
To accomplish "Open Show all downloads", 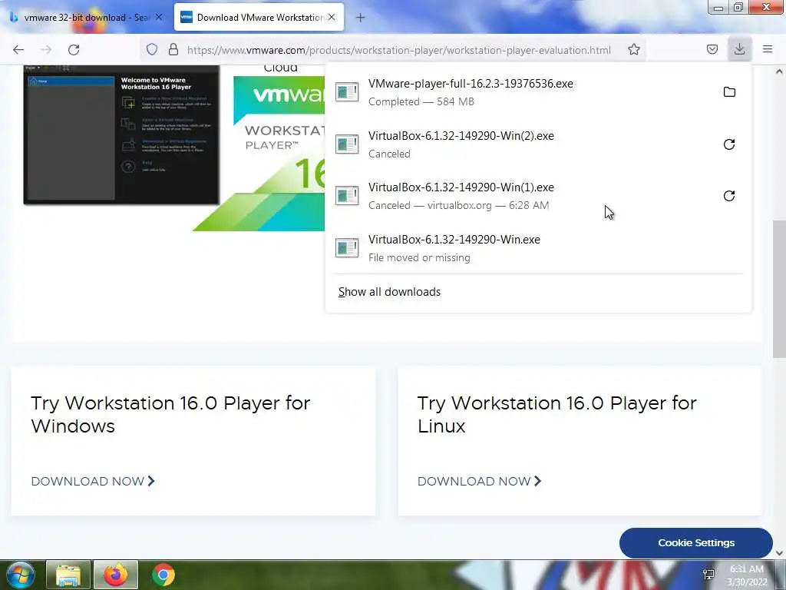I will tap(389, 292).
